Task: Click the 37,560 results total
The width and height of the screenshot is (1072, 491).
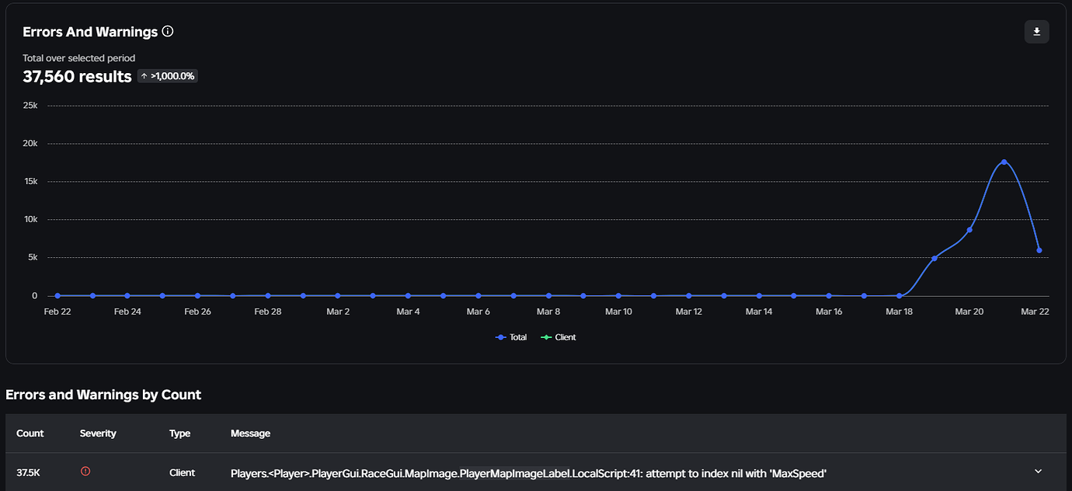Action: (x=77, y=76)
